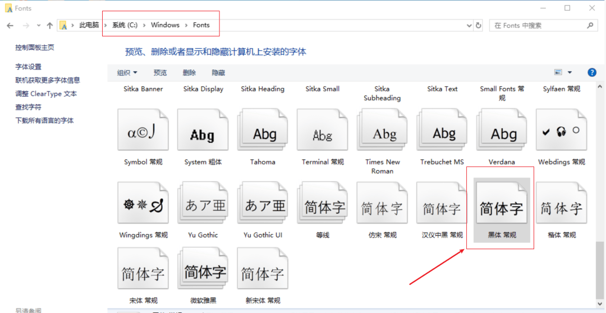Expand the view options dropdown arrow
The image size is (606, 313).
(570, 72)
